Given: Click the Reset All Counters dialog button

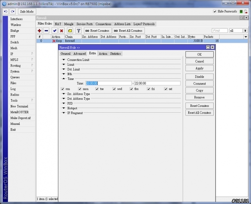Looking at the screenshot, I should point(199,113).
